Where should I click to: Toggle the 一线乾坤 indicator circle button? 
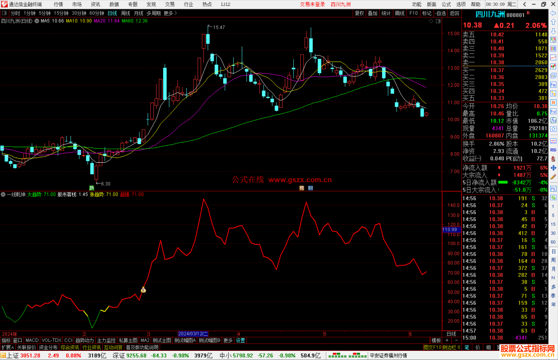point(3,194)
